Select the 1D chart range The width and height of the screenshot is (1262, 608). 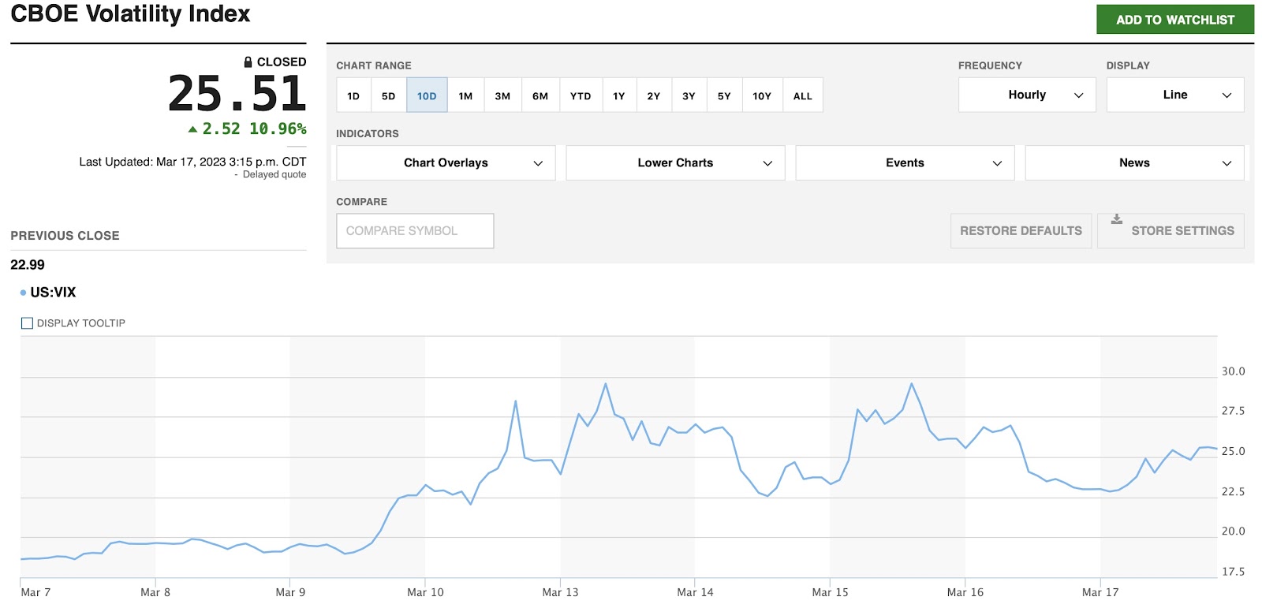353,95
